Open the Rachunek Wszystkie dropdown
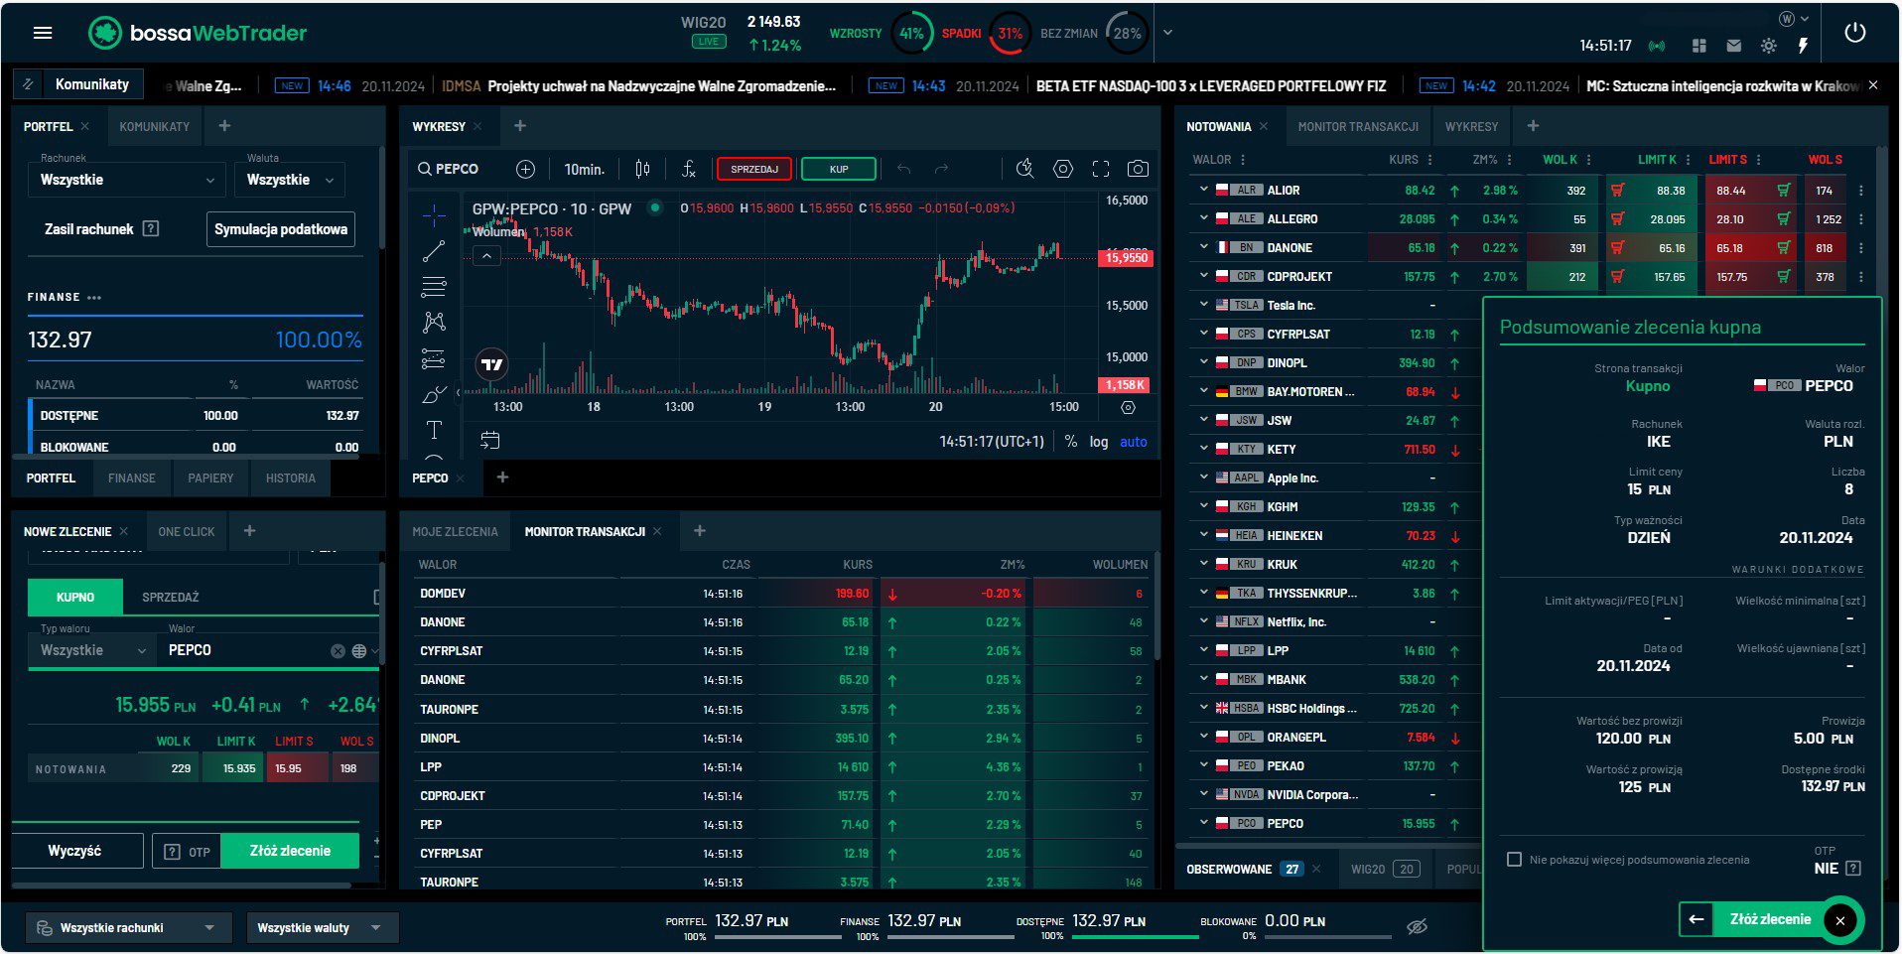The image size is (1902, 954). pos(127,180)
